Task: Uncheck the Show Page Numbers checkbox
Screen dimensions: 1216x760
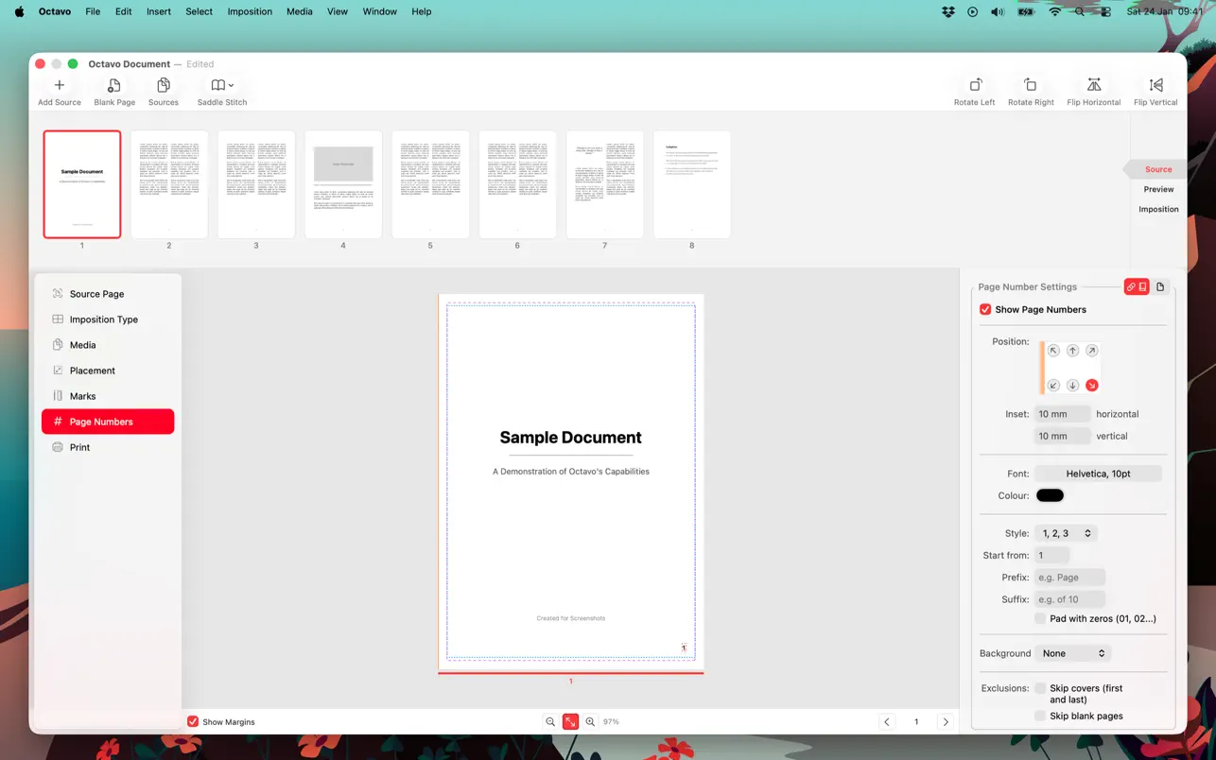Action: pyautogui.click(x=985, y=310)
